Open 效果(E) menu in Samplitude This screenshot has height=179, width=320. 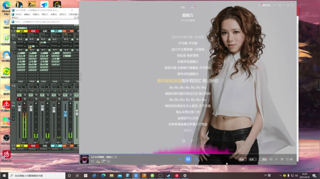(x=54, y=15)
